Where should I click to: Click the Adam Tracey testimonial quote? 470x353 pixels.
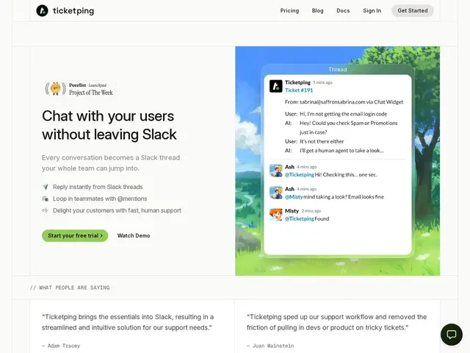128,322
